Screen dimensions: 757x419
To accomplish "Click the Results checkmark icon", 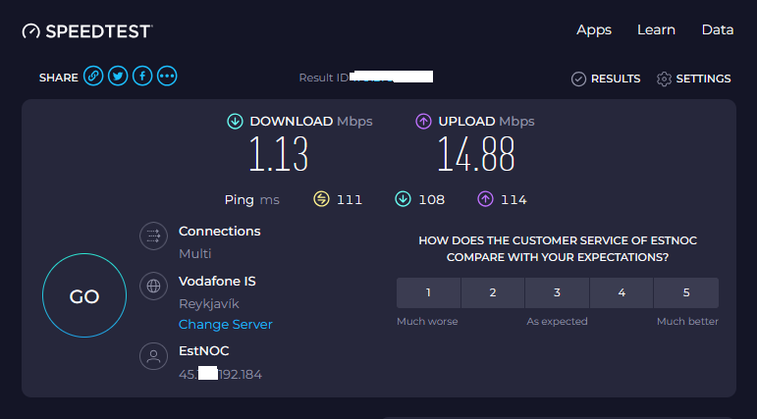I will (578, 79).
